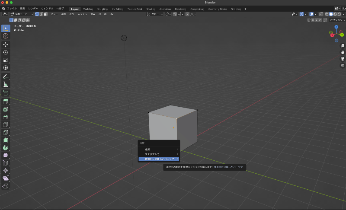This screenshot has height=210, width=346.
Task: Click the zoom magnifier viewport icon
Action: [x=343, y=46]
